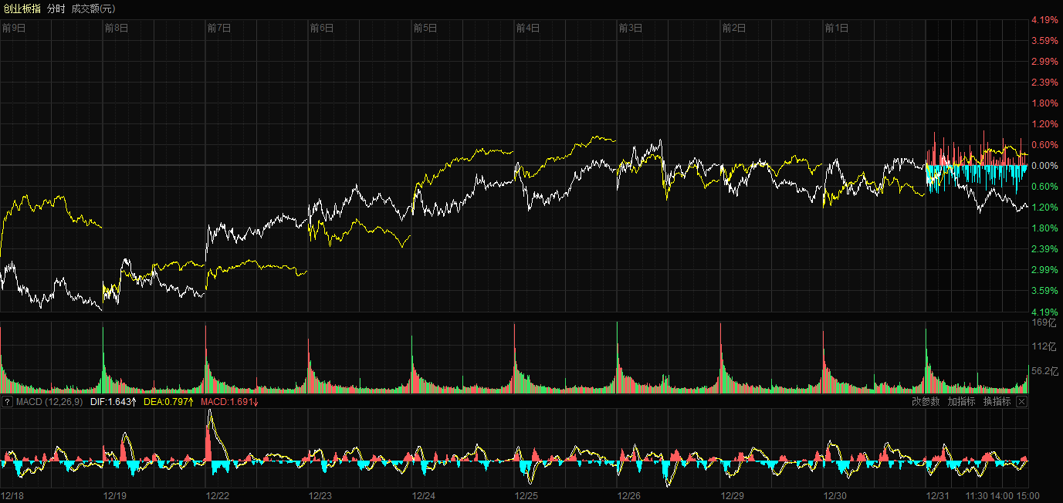Select the 12/31 date on the time axis
This screenshot has height=503, width=1063.
(x=938, y=496)
